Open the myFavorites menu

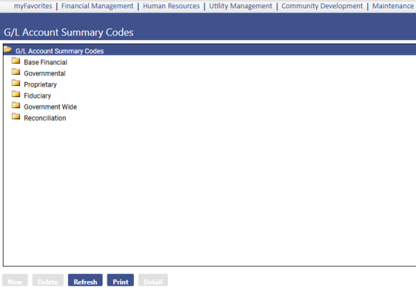pos(33,6)
